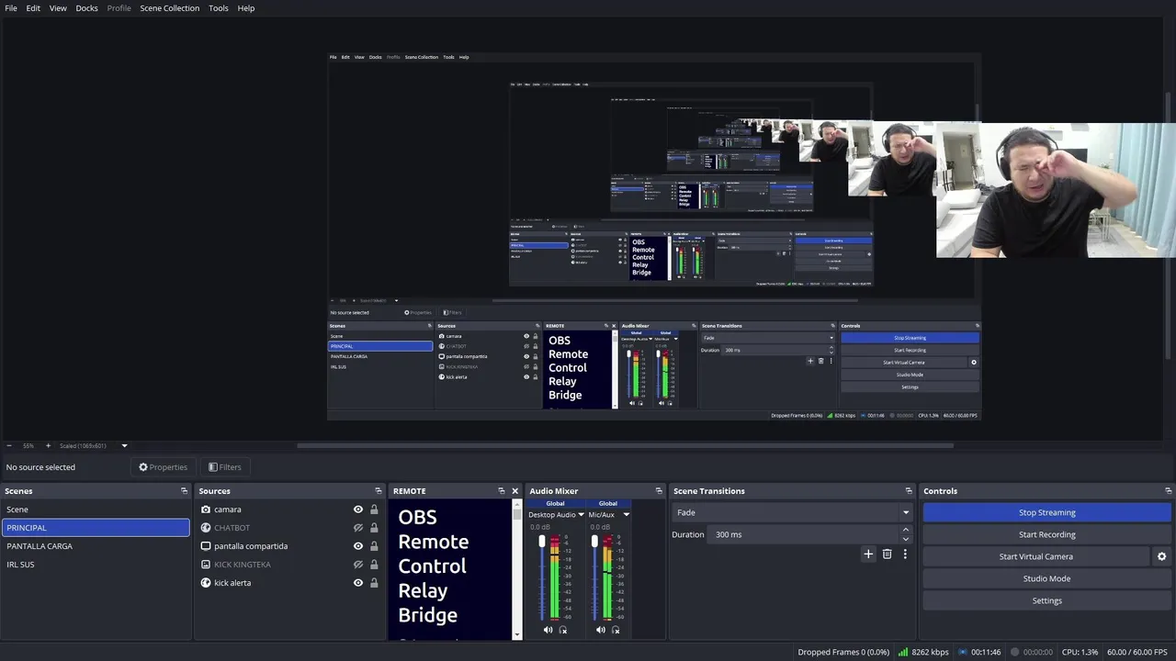Zoom in the preview with plus
Screen dimensions: 1176x661
pyautogui.click(x=49, y=446)
